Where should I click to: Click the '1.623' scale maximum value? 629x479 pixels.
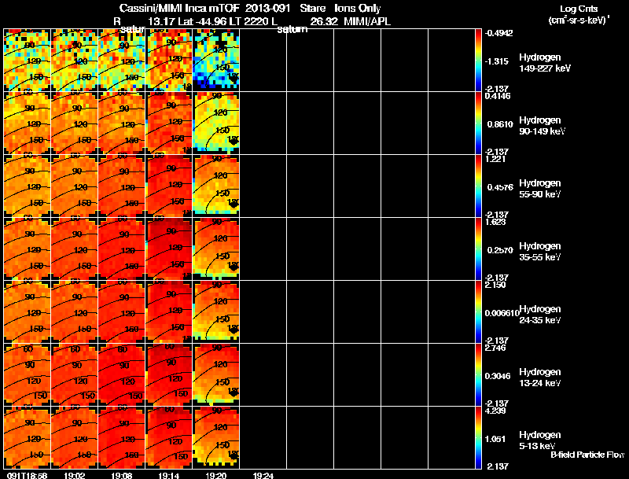pyautogui.click(x=495, y=222)
